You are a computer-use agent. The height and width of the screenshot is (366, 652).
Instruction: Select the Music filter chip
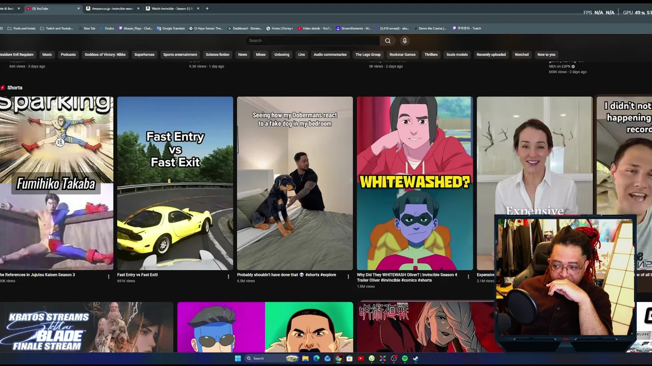[47, 54]
